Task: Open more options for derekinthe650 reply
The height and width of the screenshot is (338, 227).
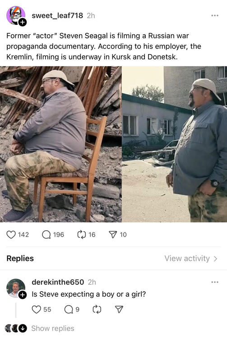Action: pyautogui.click(x=215, y=282)
